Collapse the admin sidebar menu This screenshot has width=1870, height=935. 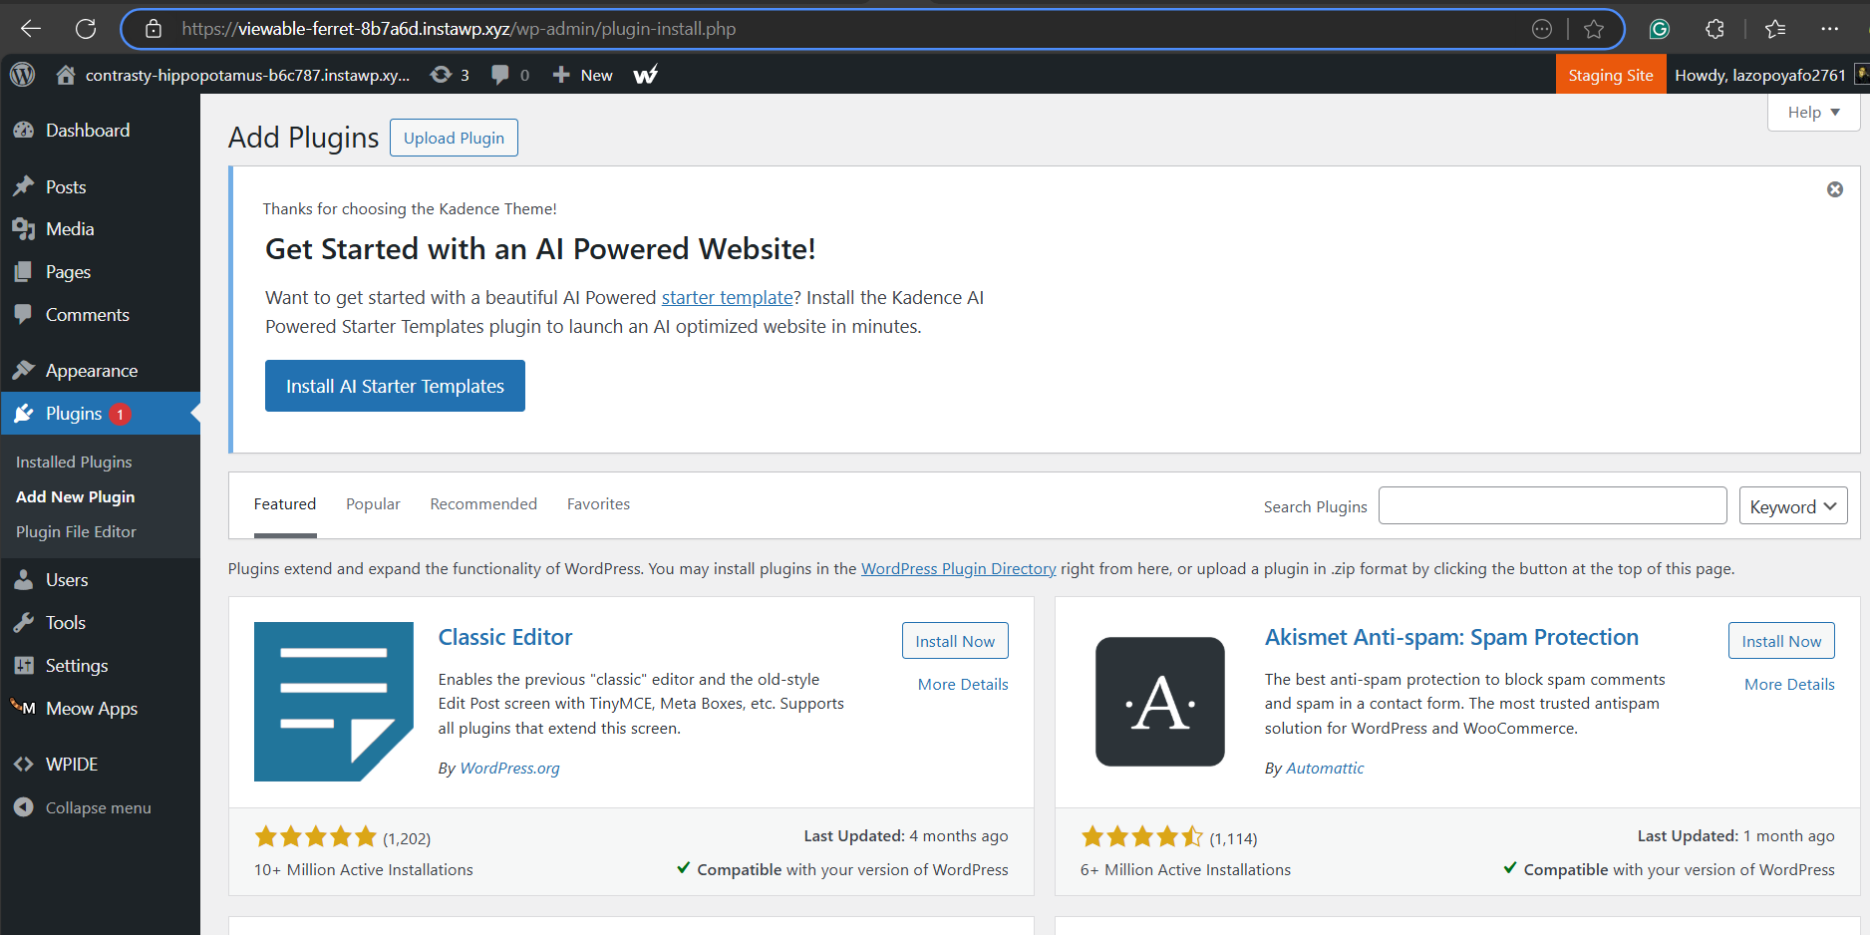coord(84,807)
